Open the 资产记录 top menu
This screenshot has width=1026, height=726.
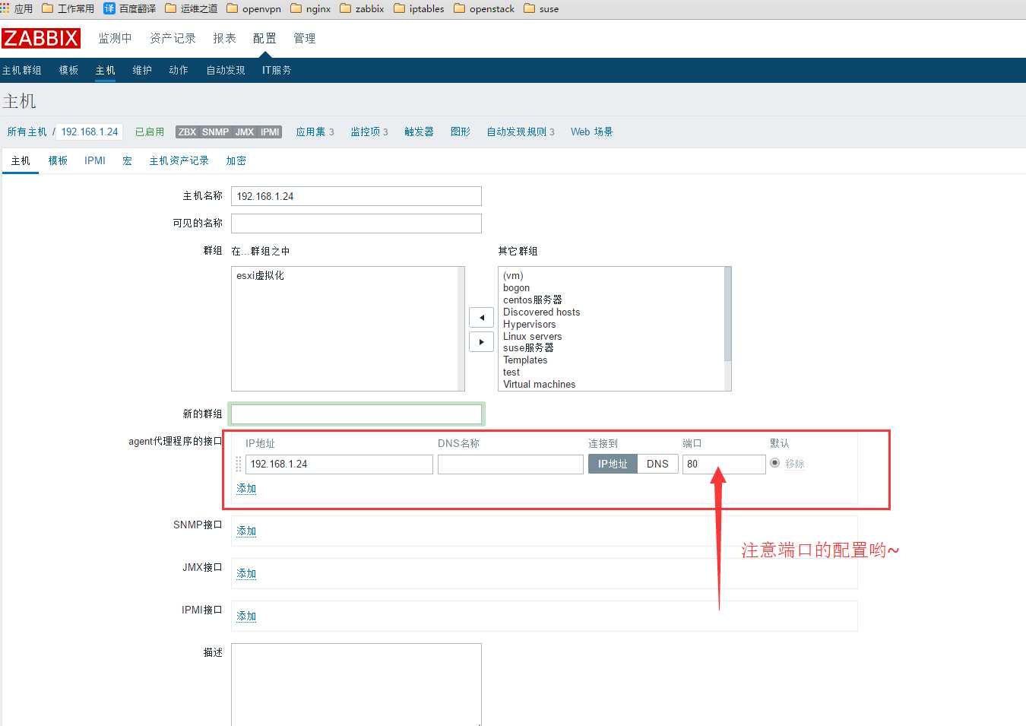click(x=173, y=38)
